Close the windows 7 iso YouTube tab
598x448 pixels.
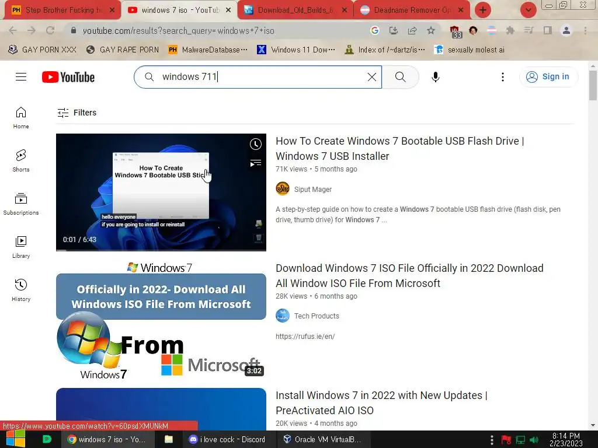[228, 10]
